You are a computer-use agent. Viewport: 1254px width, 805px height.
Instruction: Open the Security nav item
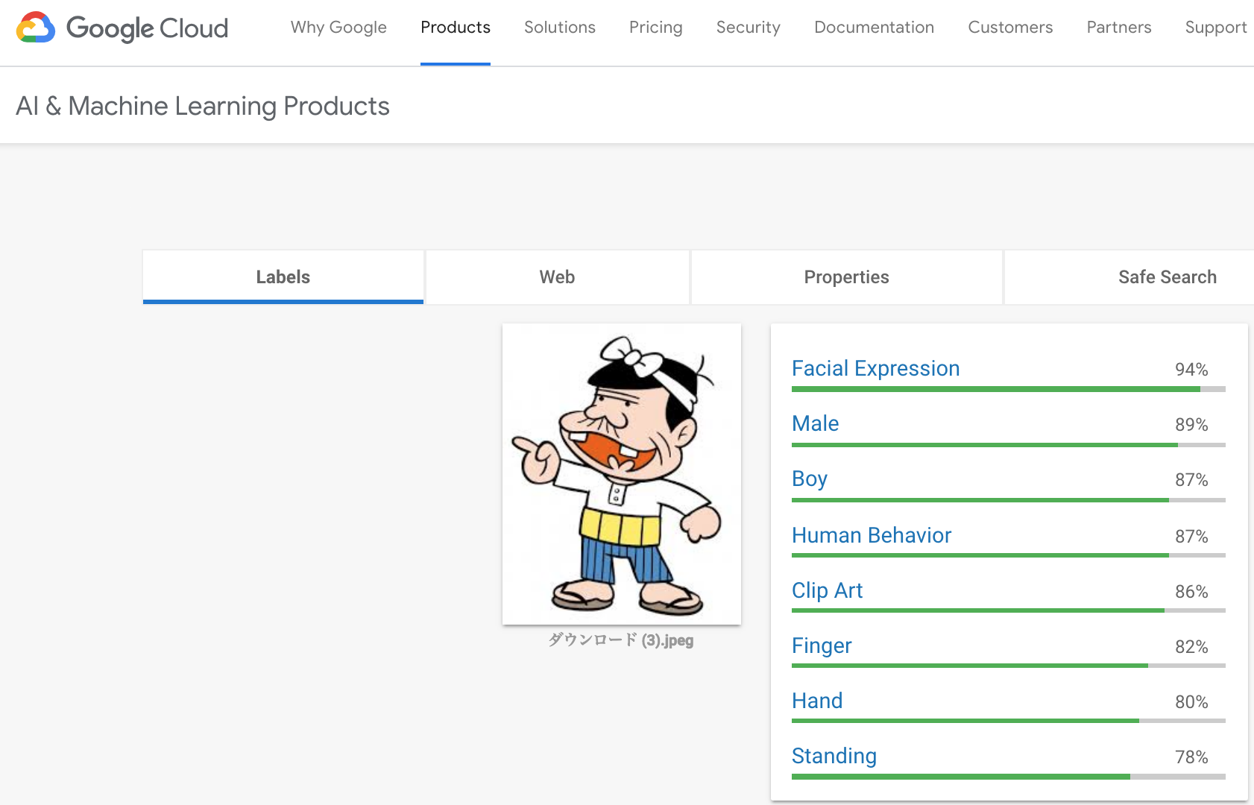click(749, 28)
